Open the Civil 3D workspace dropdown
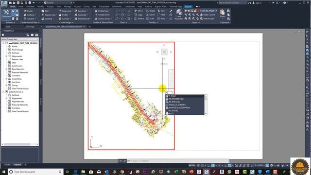This screenshot has height=175, width=311. [x=58, y=3]
